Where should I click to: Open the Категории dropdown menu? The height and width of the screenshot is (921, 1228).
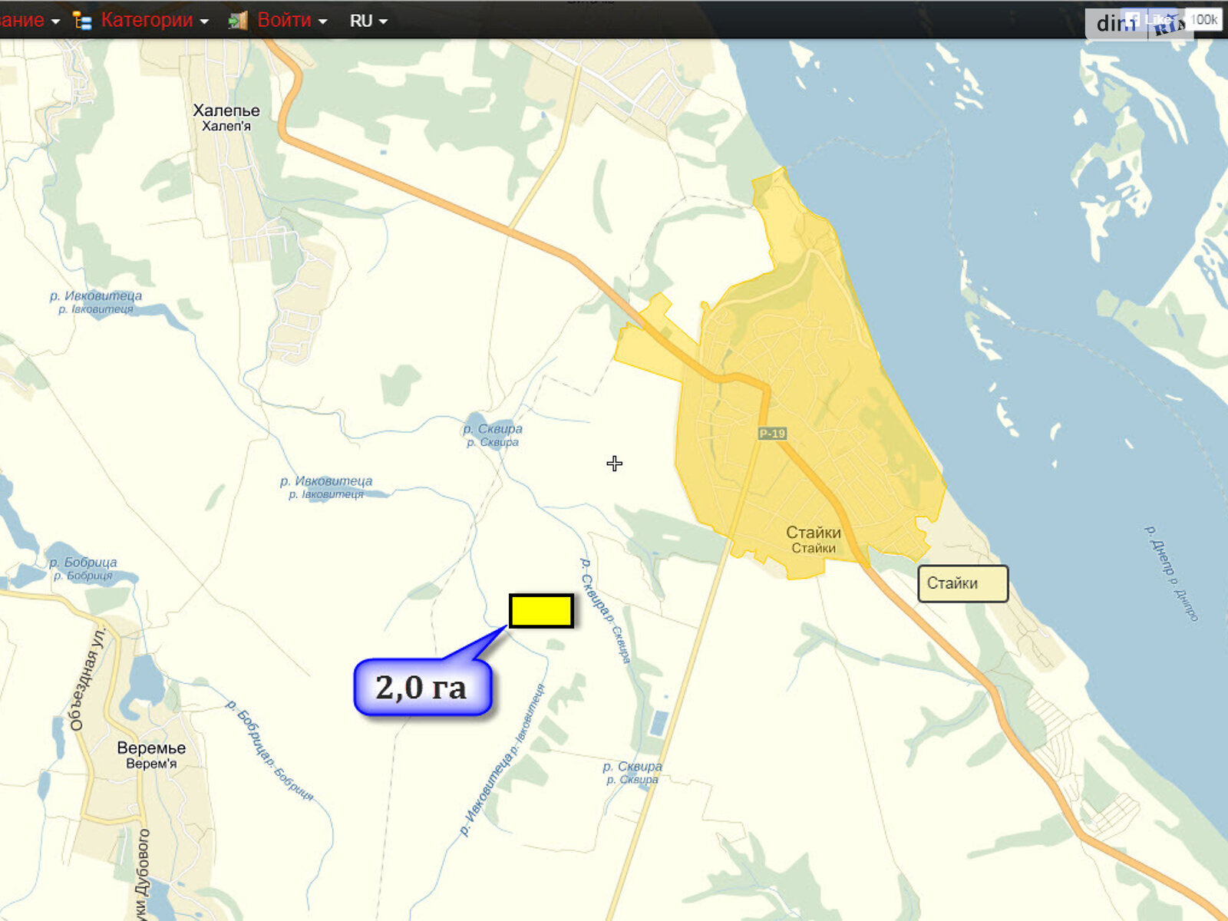click(x=154, y=21)
